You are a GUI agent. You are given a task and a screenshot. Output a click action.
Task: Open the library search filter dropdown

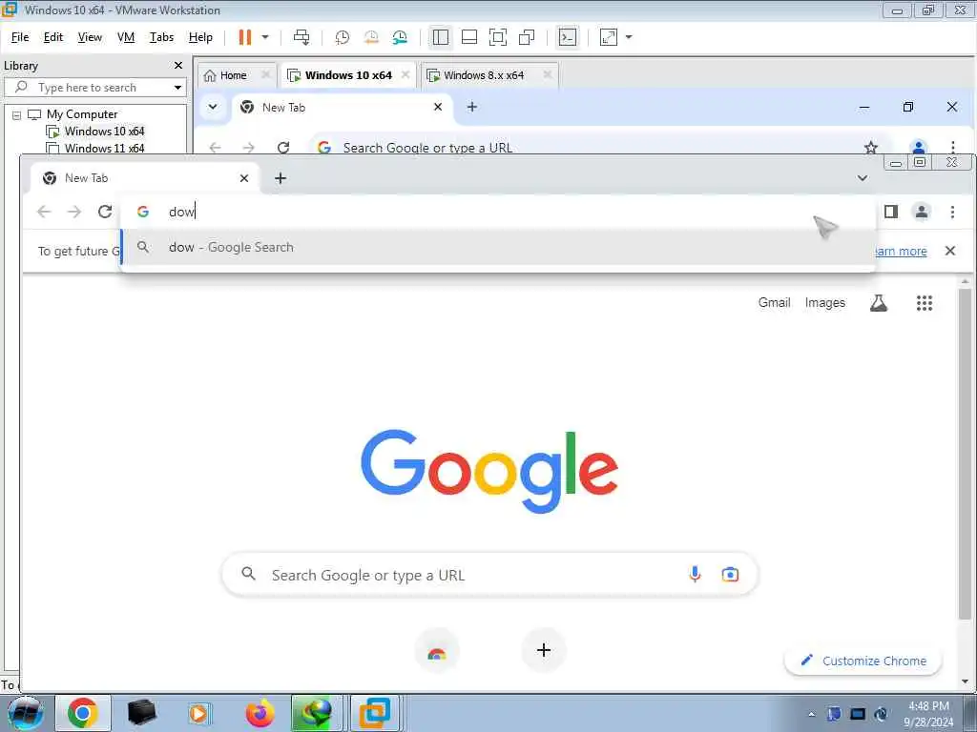[x=177, y=88]
